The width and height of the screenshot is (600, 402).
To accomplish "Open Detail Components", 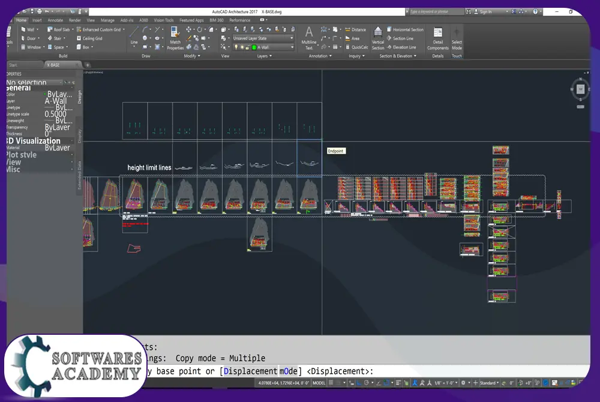I will point(438,38).
